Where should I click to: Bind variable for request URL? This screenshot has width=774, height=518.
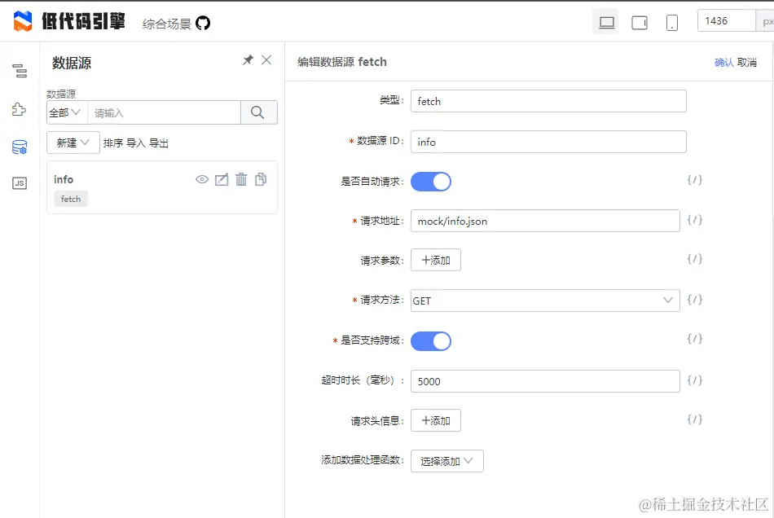(x=694, y=220)
